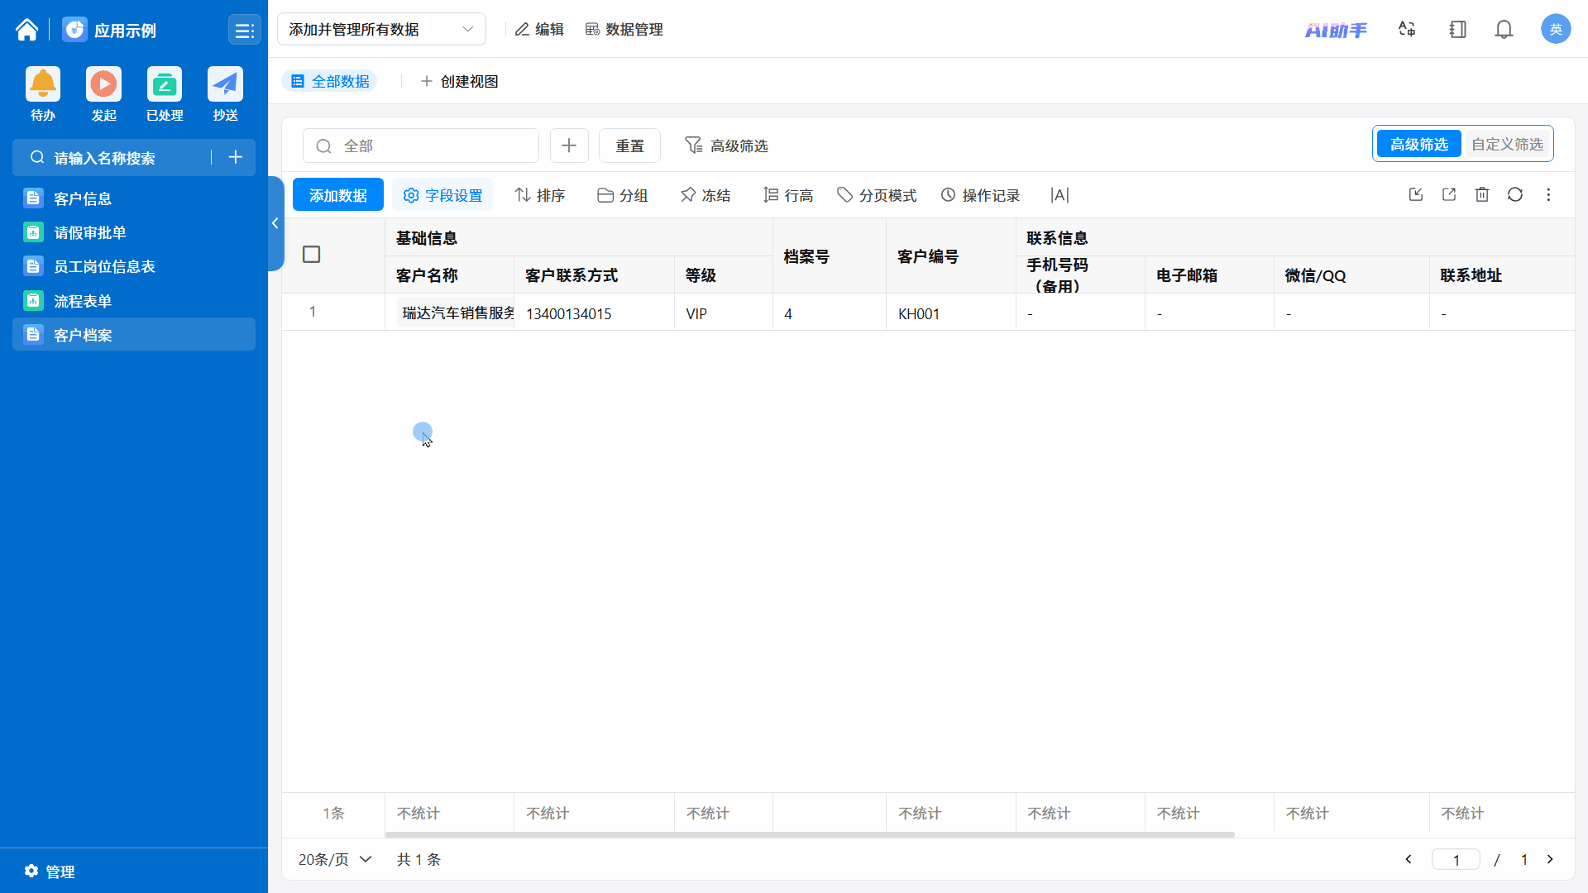Open the 添加并管理所有数据 dropdown
This screenshot has height=893, width=1588.
pos(381,29)
